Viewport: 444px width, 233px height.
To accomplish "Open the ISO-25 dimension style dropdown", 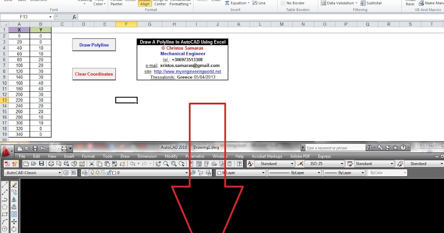I will pos(342,163).
